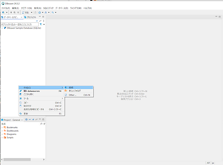Expand the Scripts folder

point(2,137)
